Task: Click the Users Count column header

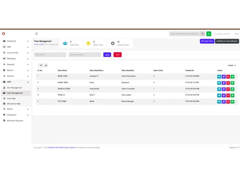Action: (158, 71)
